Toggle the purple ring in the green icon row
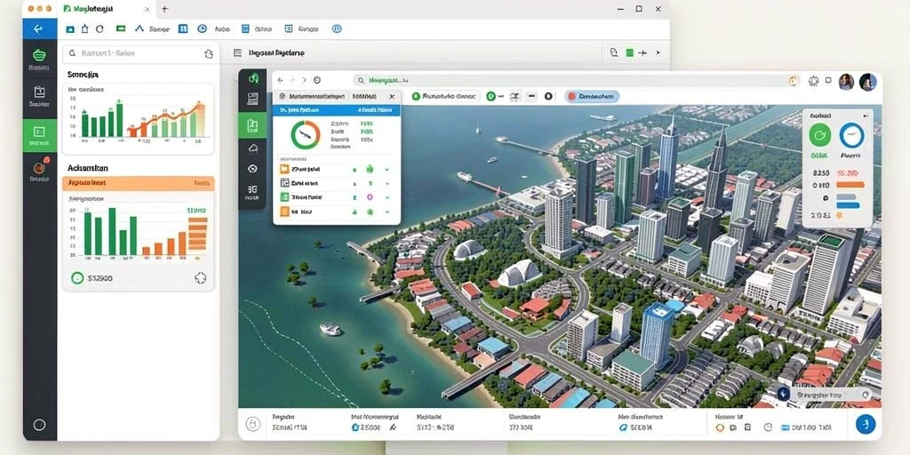The image size is (910, 455). [x=369, y=197]
